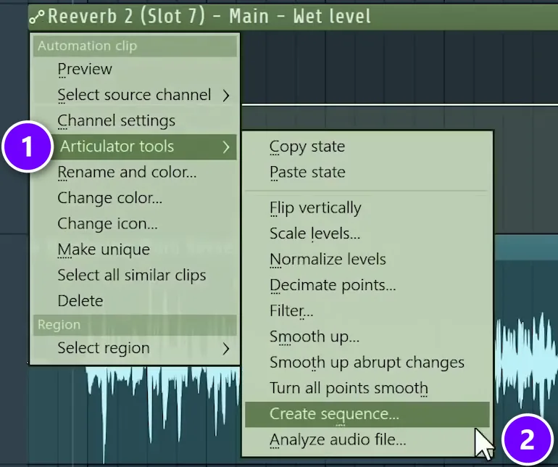This screenshot has width=558, height=467.
Task: Choose Smooth up... option
Action: (x=367, y=336)
